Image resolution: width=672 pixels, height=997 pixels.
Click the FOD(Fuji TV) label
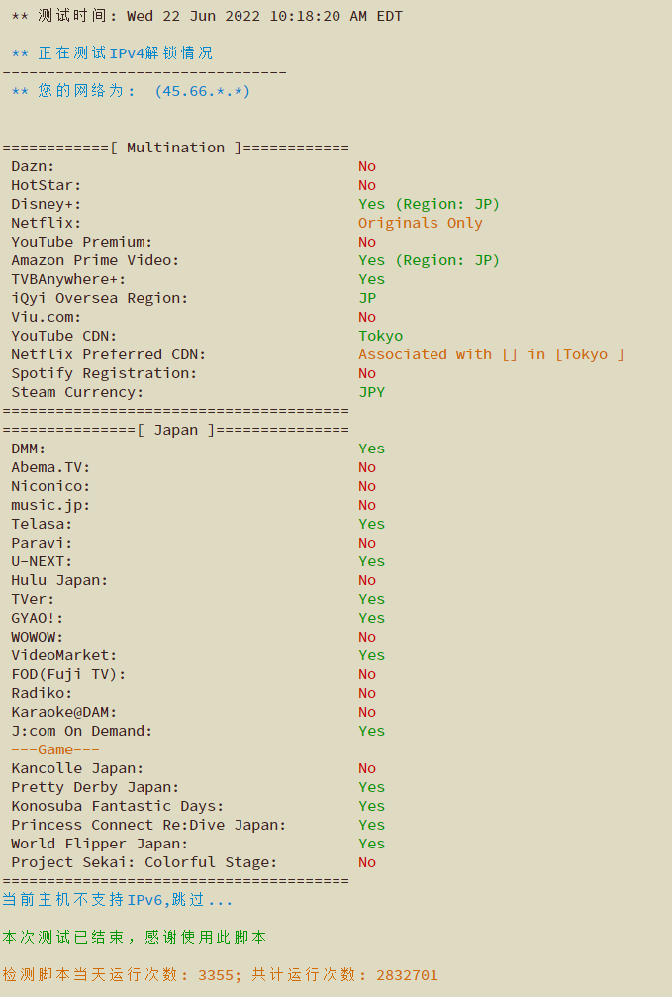pos(68,674)
